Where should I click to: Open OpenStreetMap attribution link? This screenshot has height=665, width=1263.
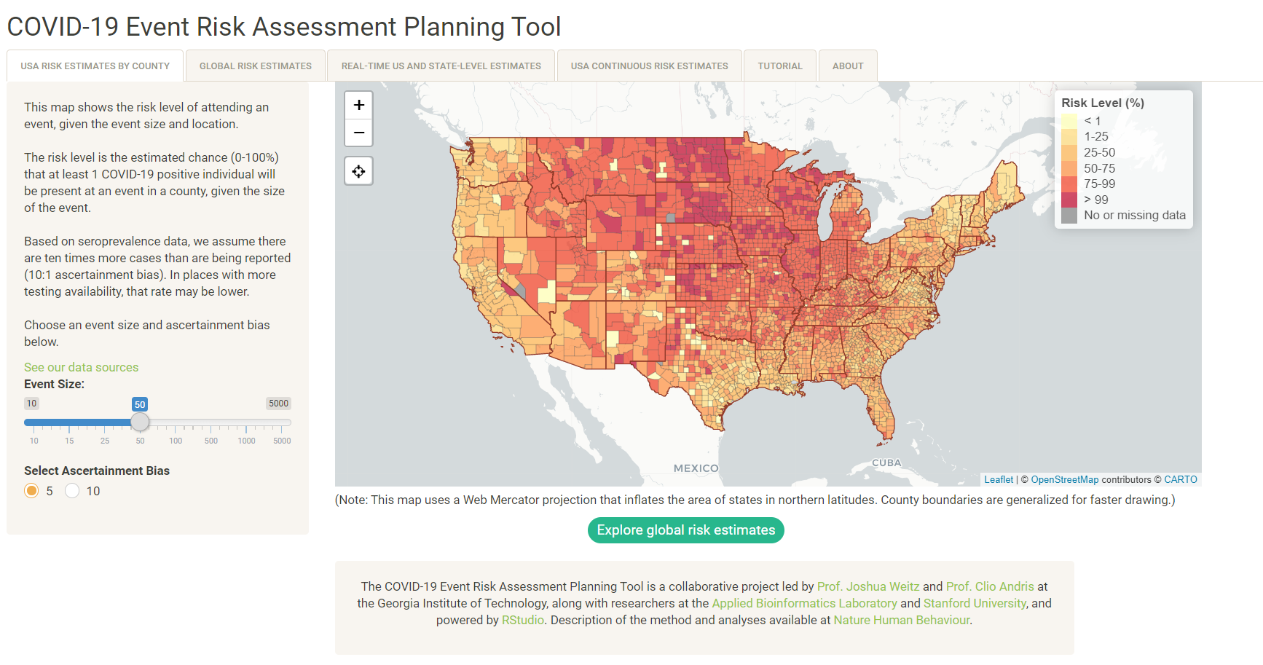tap(1065, 479)
